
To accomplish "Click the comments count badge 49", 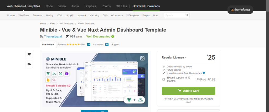I will click(x=107, y=45).
